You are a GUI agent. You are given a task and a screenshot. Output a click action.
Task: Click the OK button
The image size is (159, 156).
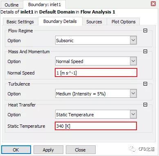16,150
